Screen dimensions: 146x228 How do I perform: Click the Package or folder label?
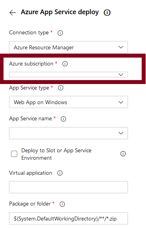coord(30,204)
